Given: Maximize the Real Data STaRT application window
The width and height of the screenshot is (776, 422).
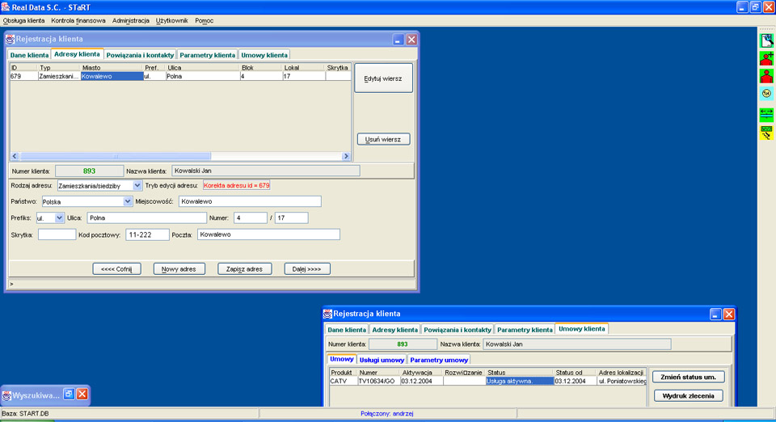Looking at the screenshot, I should coord(754,6).
